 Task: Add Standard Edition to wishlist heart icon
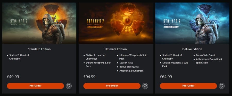69,86
